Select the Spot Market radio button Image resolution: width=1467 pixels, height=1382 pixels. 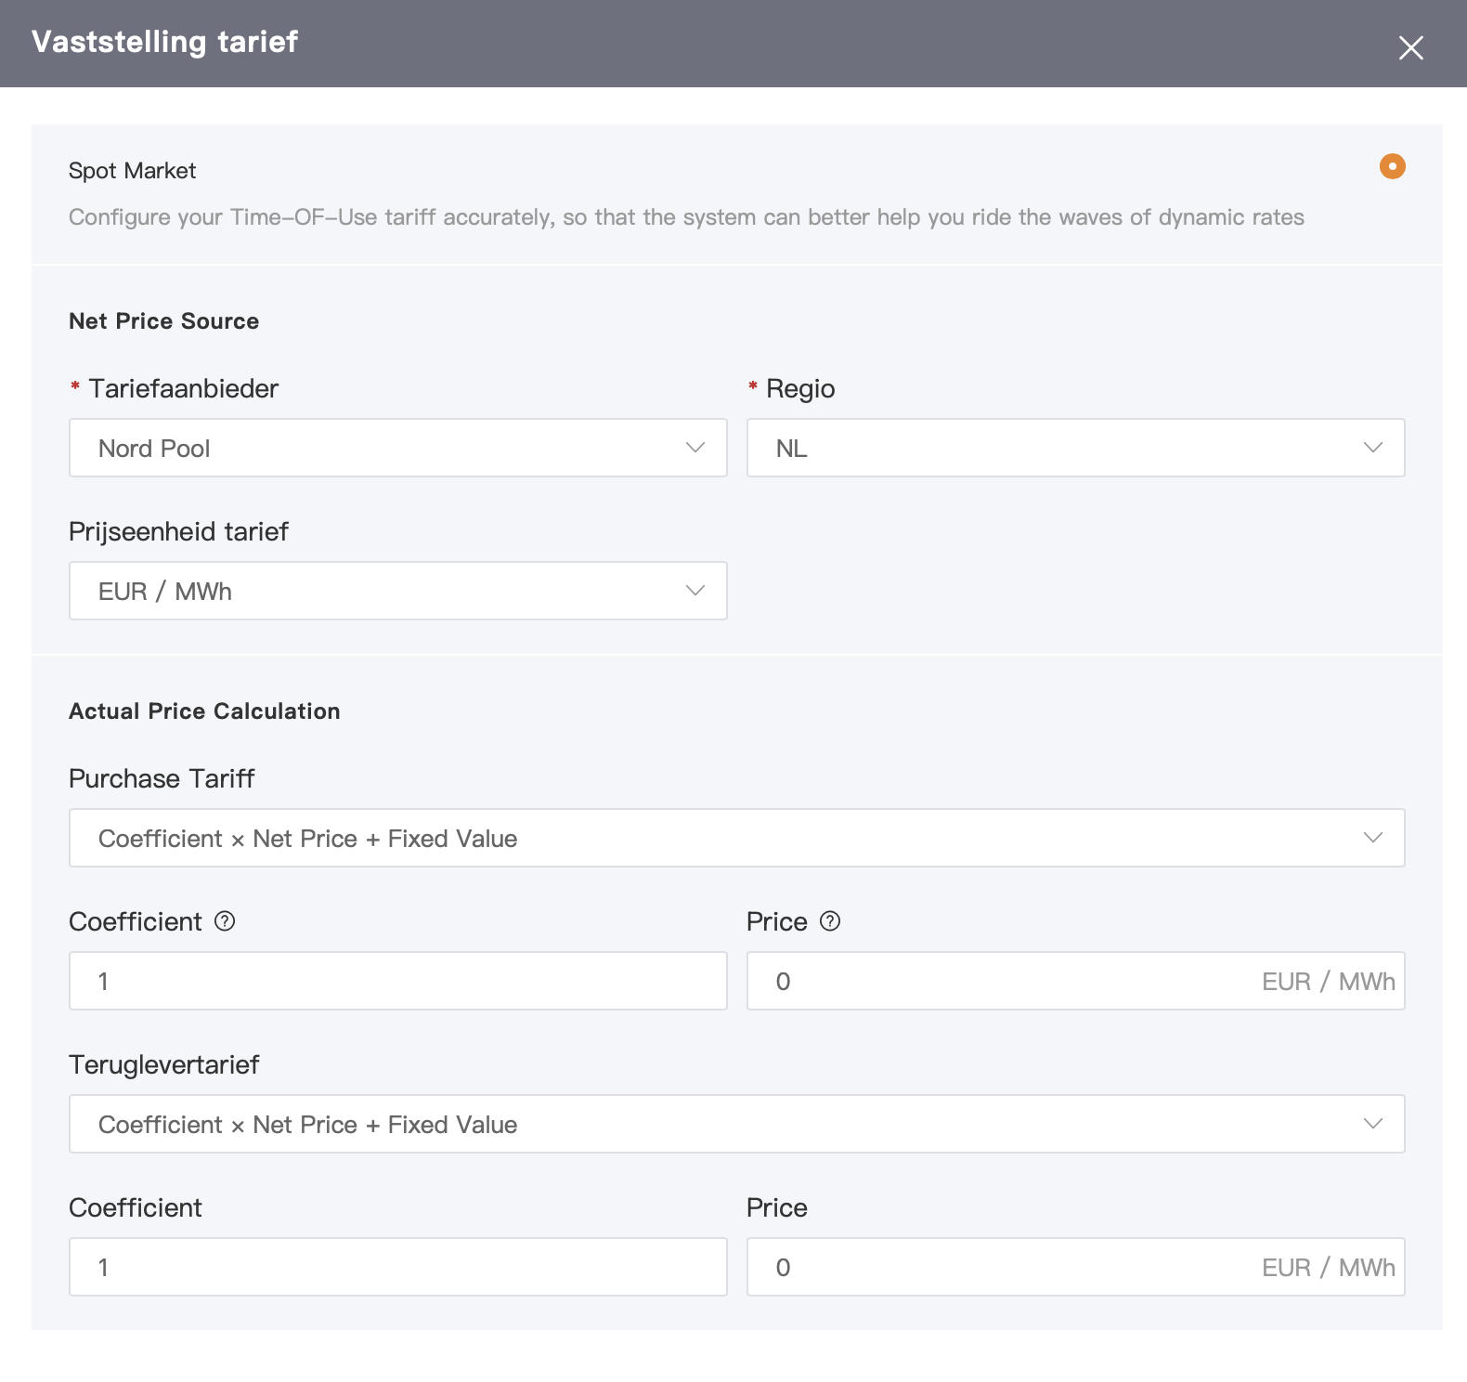[1392, 166]
